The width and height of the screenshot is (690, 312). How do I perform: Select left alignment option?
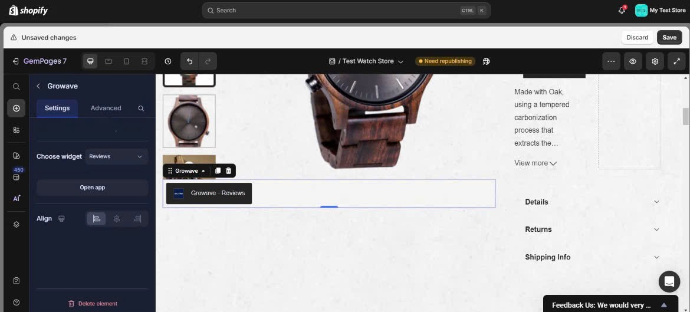[97, 219]
